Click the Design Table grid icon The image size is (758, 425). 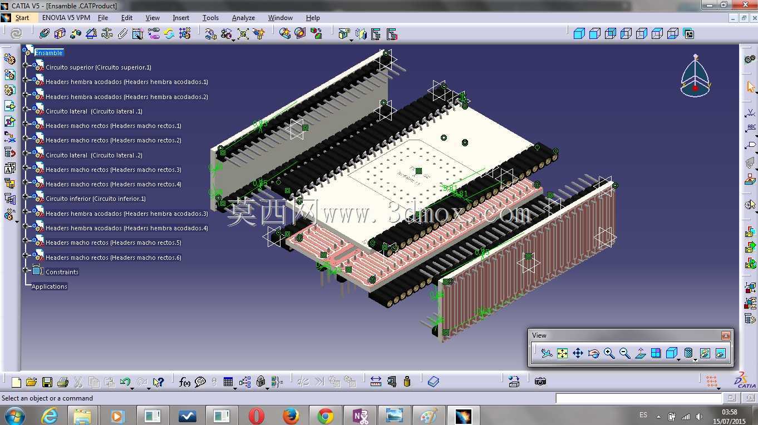coord(228,382)
